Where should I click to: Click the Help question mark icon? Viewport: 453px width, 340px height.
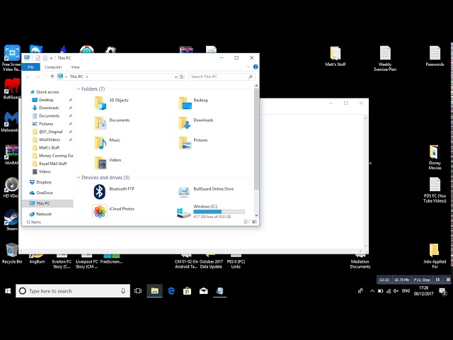[256, 67]
